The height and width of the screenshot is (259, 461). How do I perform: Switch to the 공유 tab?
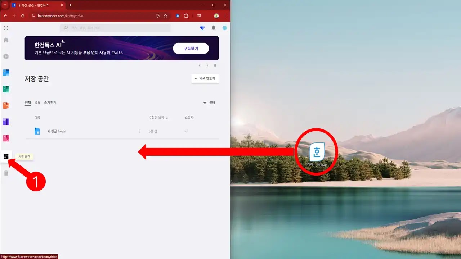pos(37,103)
